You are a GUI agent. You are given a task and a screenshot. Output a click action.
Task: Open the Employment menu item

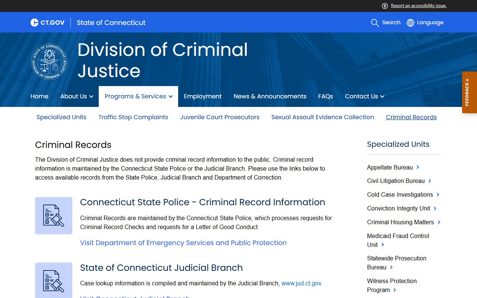[x=203, y=96]
